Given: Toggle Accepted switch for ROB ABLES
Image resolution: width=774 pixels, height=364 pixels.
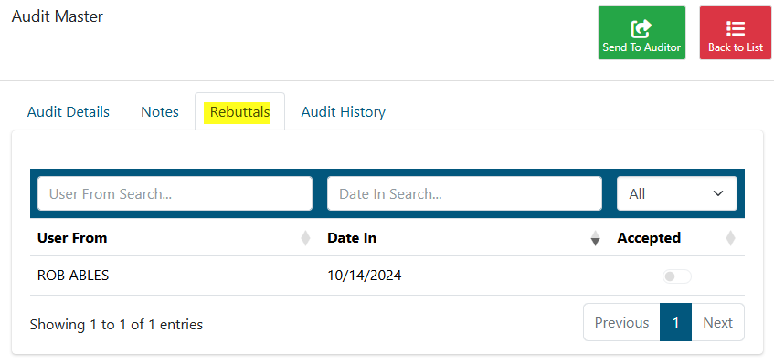Looking at the screenshot, I should coord(677,276).
